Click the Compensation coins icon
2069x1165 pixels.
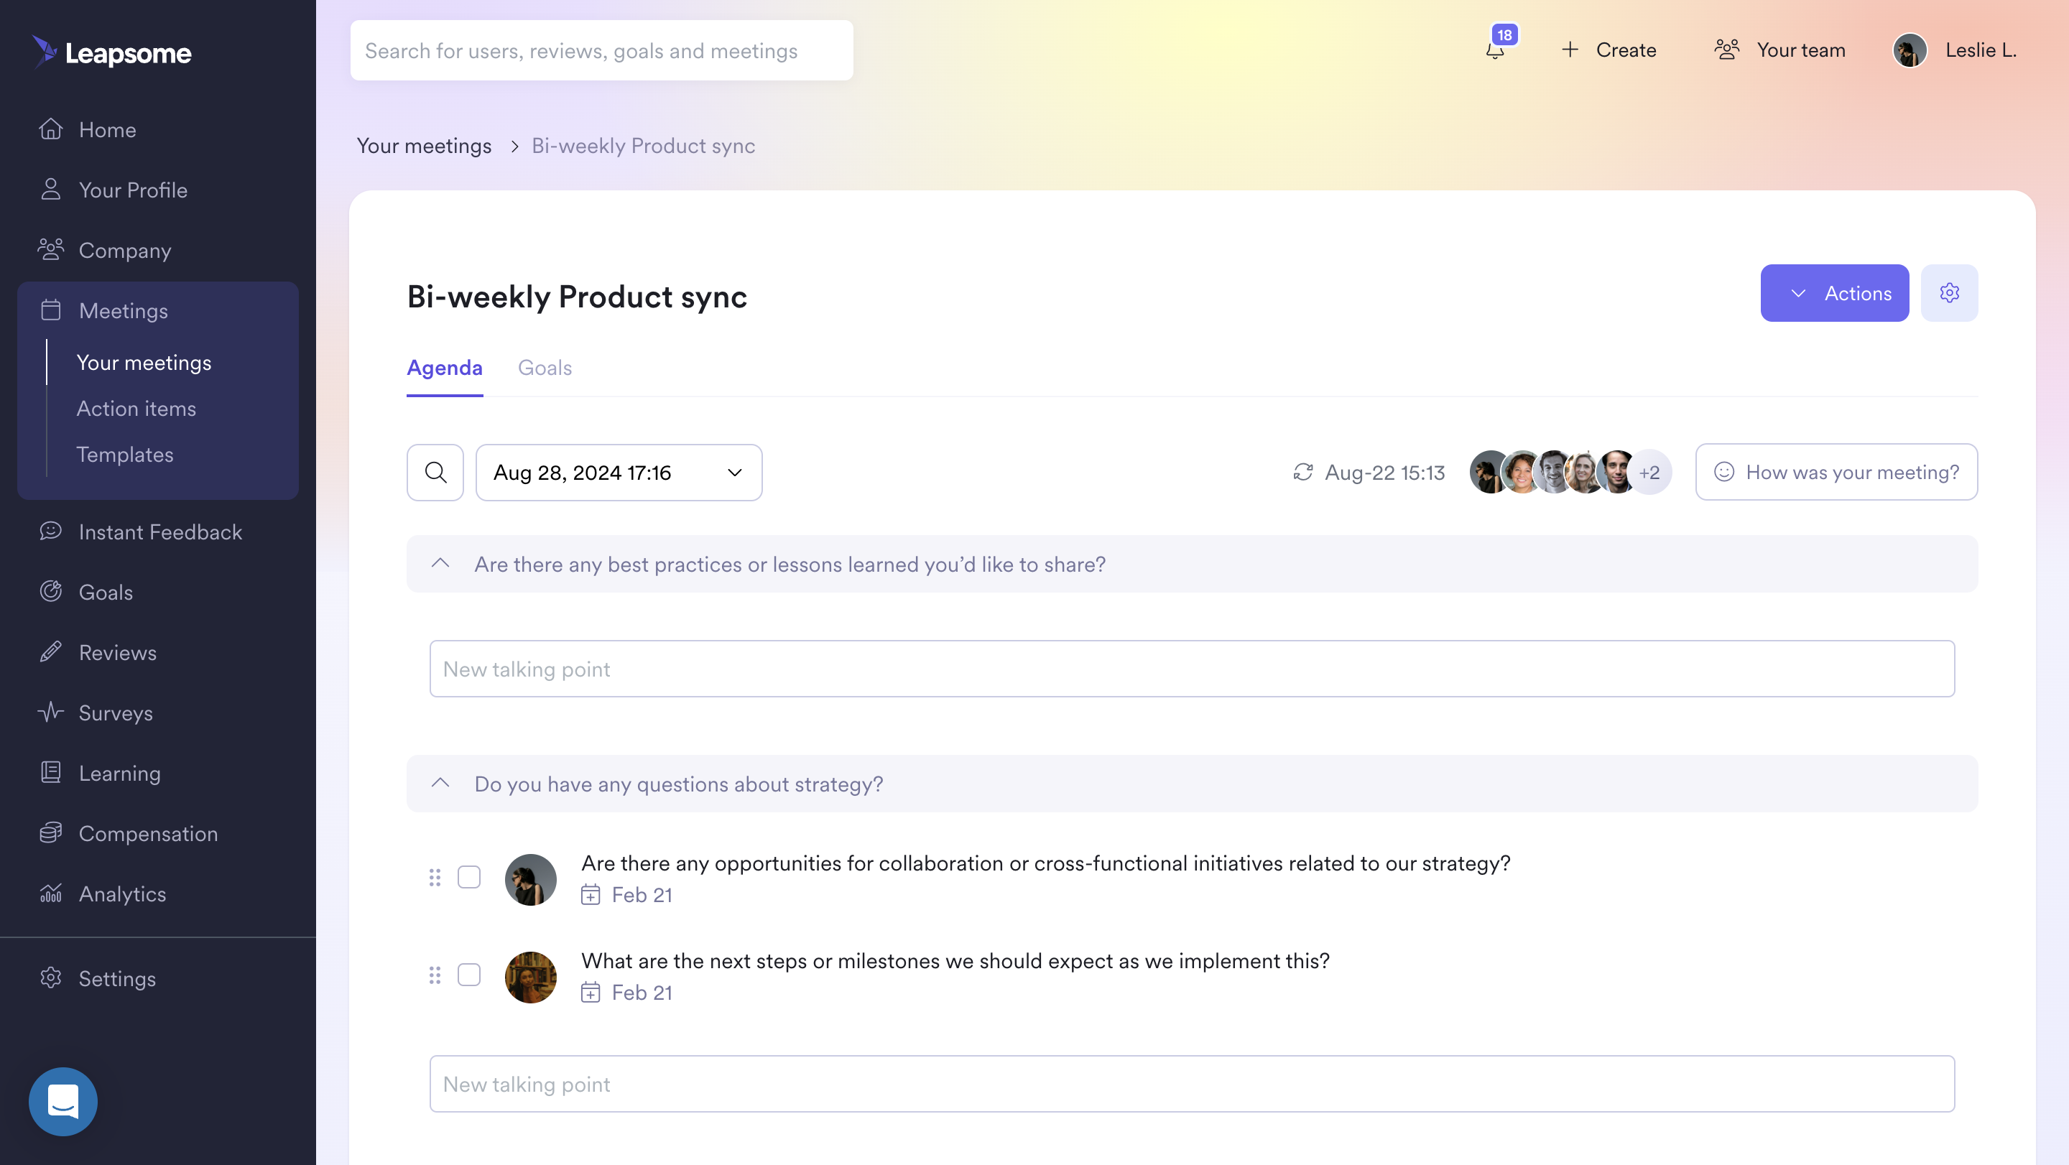coord(50,832)
